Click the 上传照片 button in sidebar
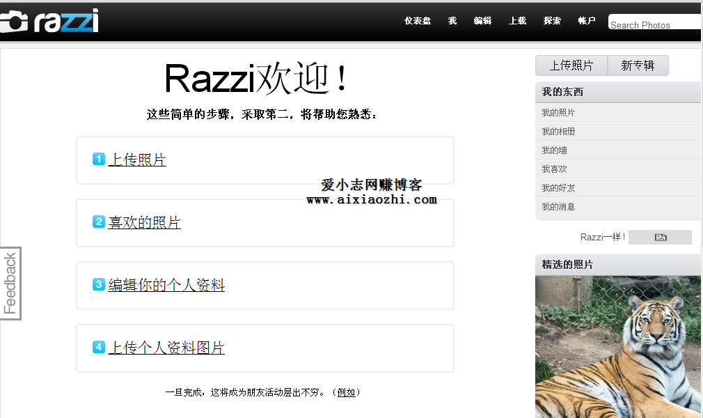This screenshot has width=703, height=418. 571,65
